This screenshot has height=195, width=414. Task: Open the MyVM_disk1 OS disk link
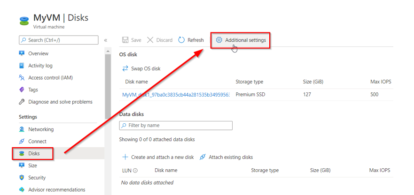tap(175, 95)
